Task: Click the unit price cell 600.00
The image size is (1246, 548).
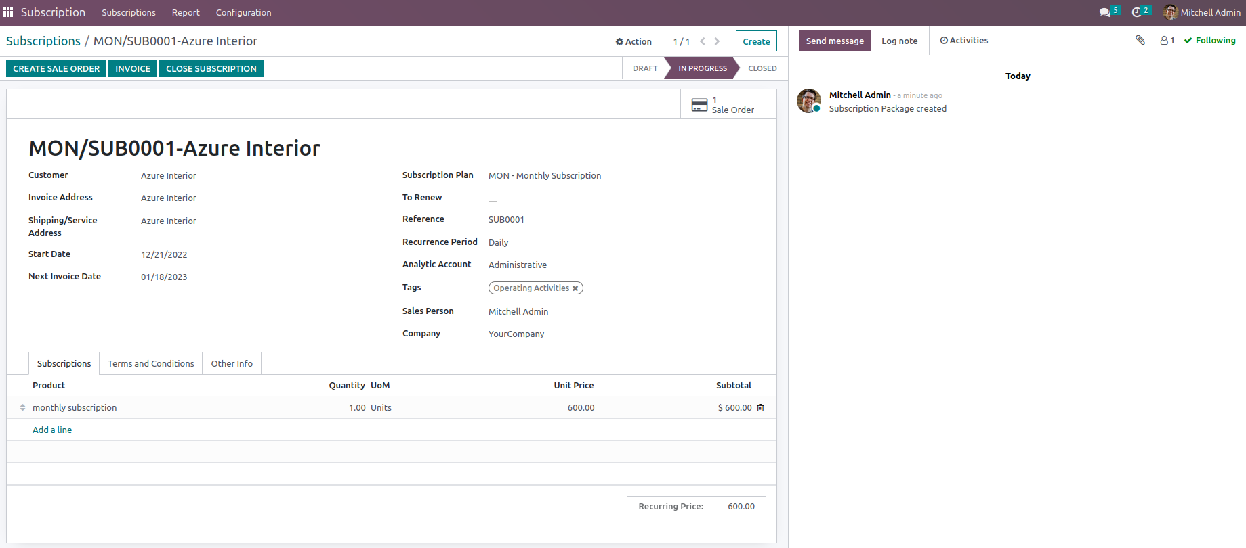Action: click(x=581, y=407)
